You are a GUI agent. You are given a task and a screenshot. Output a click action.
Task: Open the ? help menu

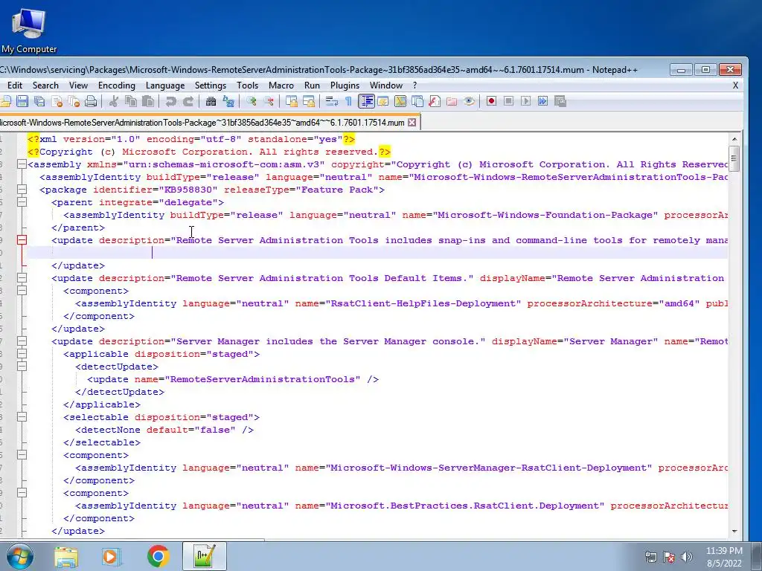point(414,86)
